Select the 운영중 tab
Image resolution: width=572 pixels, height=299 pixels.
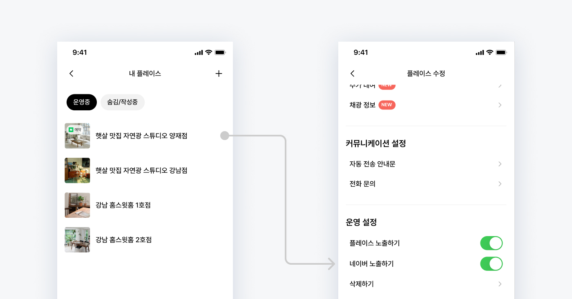(82, 102)
